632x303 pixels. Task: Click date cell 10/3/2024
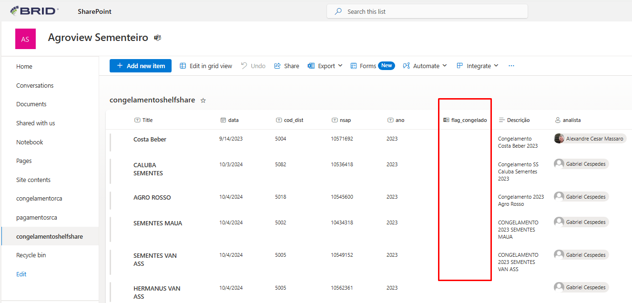pyautogui.click(x=231, y=165)
